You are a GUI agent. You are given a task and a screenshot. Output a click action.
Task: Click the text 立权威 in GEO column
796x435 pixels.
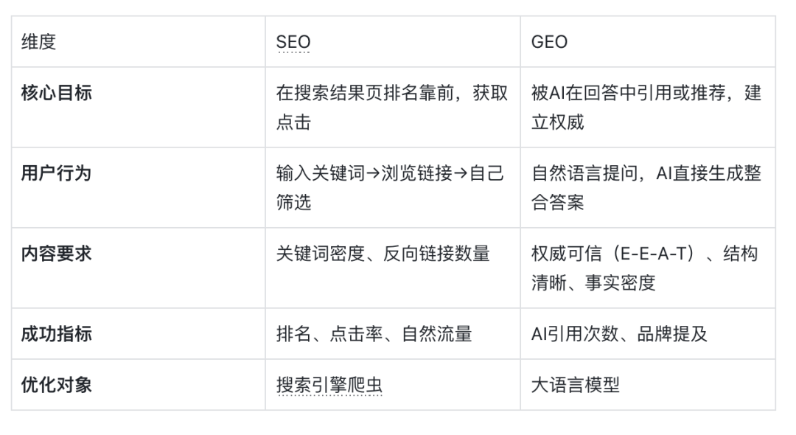click(557, 122)
